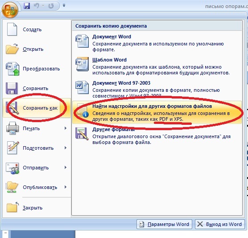
Task: Click the Save floppy icon in quick access toolbar
Action: click(x=27, y=6)
